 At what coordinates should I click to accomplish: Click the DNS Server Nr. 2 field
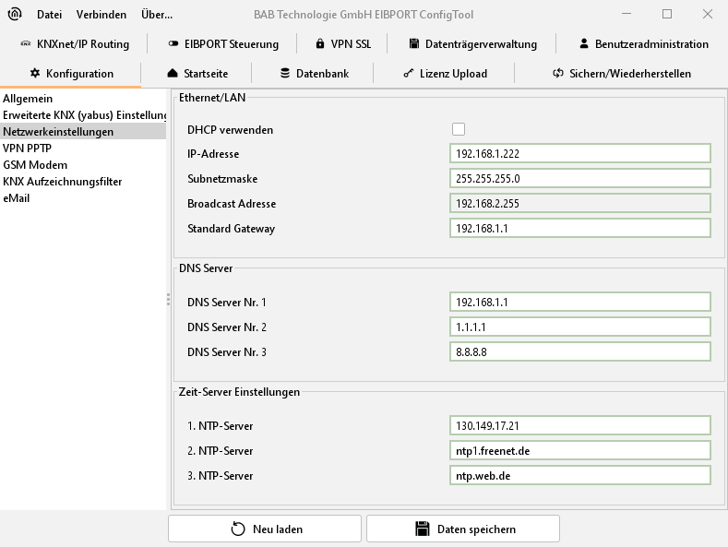pos(580,327)
